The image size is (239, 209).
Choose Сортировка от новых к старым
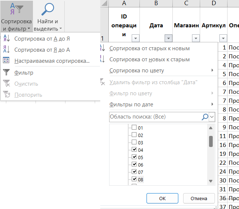(149, 59)
